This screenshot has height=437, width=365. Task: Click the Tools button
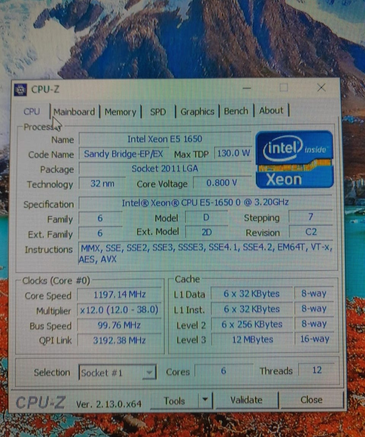click(x=174, y=401)
